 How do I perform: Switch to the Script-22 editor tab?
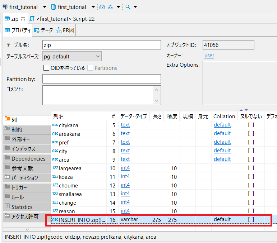pyautogui.click(x=63, y=19)
